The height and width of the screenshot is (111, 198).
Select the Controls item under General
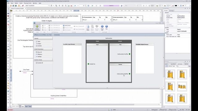[39, 46]
